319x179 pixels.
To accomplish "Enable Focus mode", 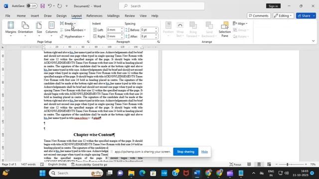I will click(235, 165).
